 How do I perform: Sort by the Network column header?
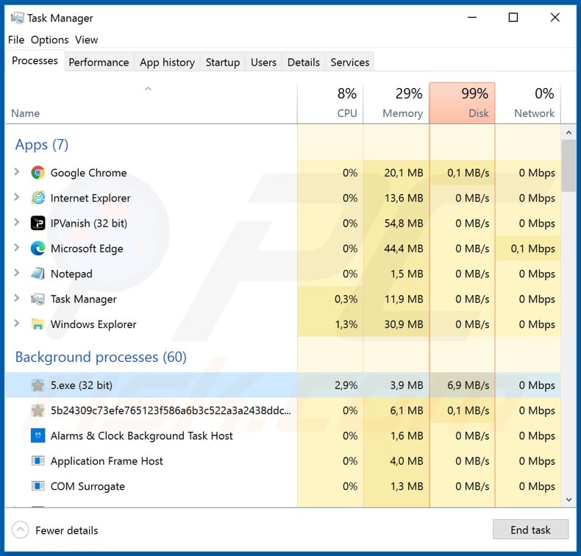coord(528,103)
